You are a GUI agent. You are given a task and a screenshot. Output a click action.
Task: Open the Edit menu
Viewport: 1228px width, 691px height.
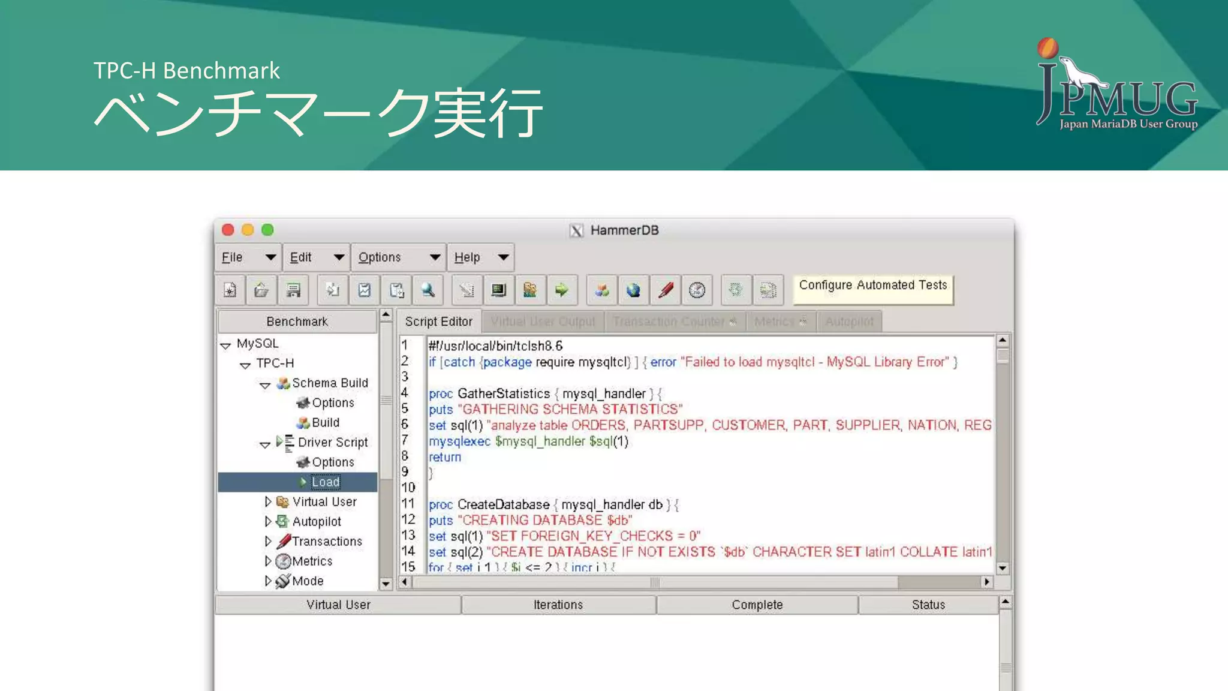pyautogui.click(x=316, y=257)
